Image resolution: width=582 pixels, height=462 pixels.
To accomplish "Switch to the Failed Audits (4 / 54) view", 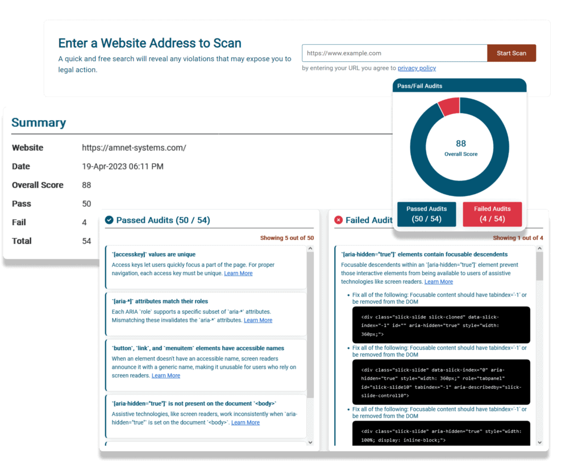I will pos(492,214).
